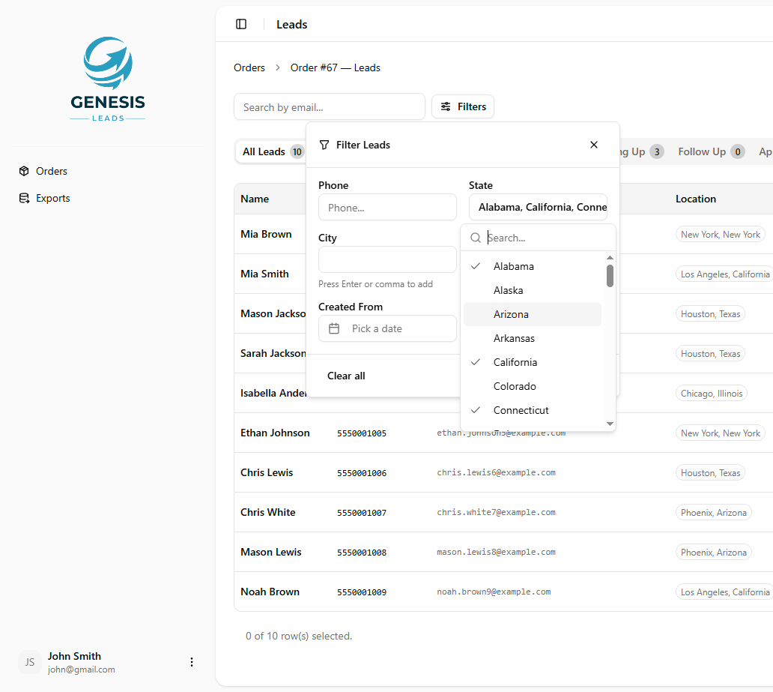773x692 pixels.
Task: Click email chris.lewis6@example.com
Action: click(496, 473)
